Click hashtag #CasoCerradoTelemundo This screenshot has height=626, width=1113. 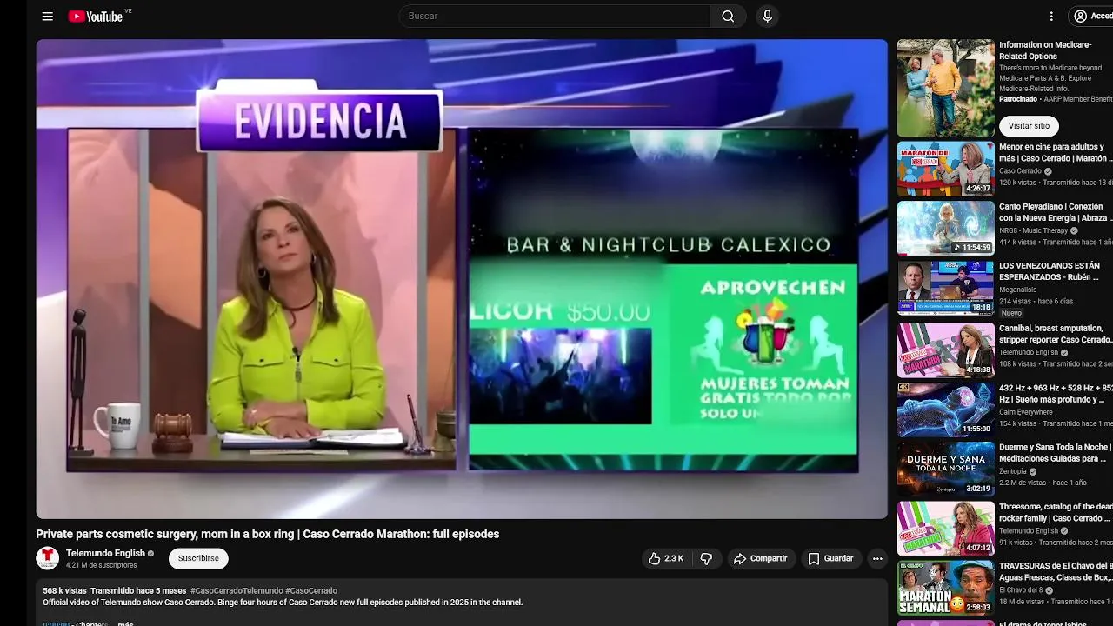click(x=237, y=591)
